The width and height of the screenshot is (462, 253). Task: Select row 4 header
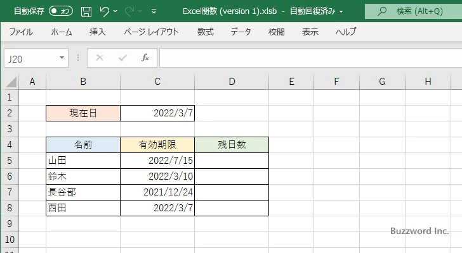point(10,145)
